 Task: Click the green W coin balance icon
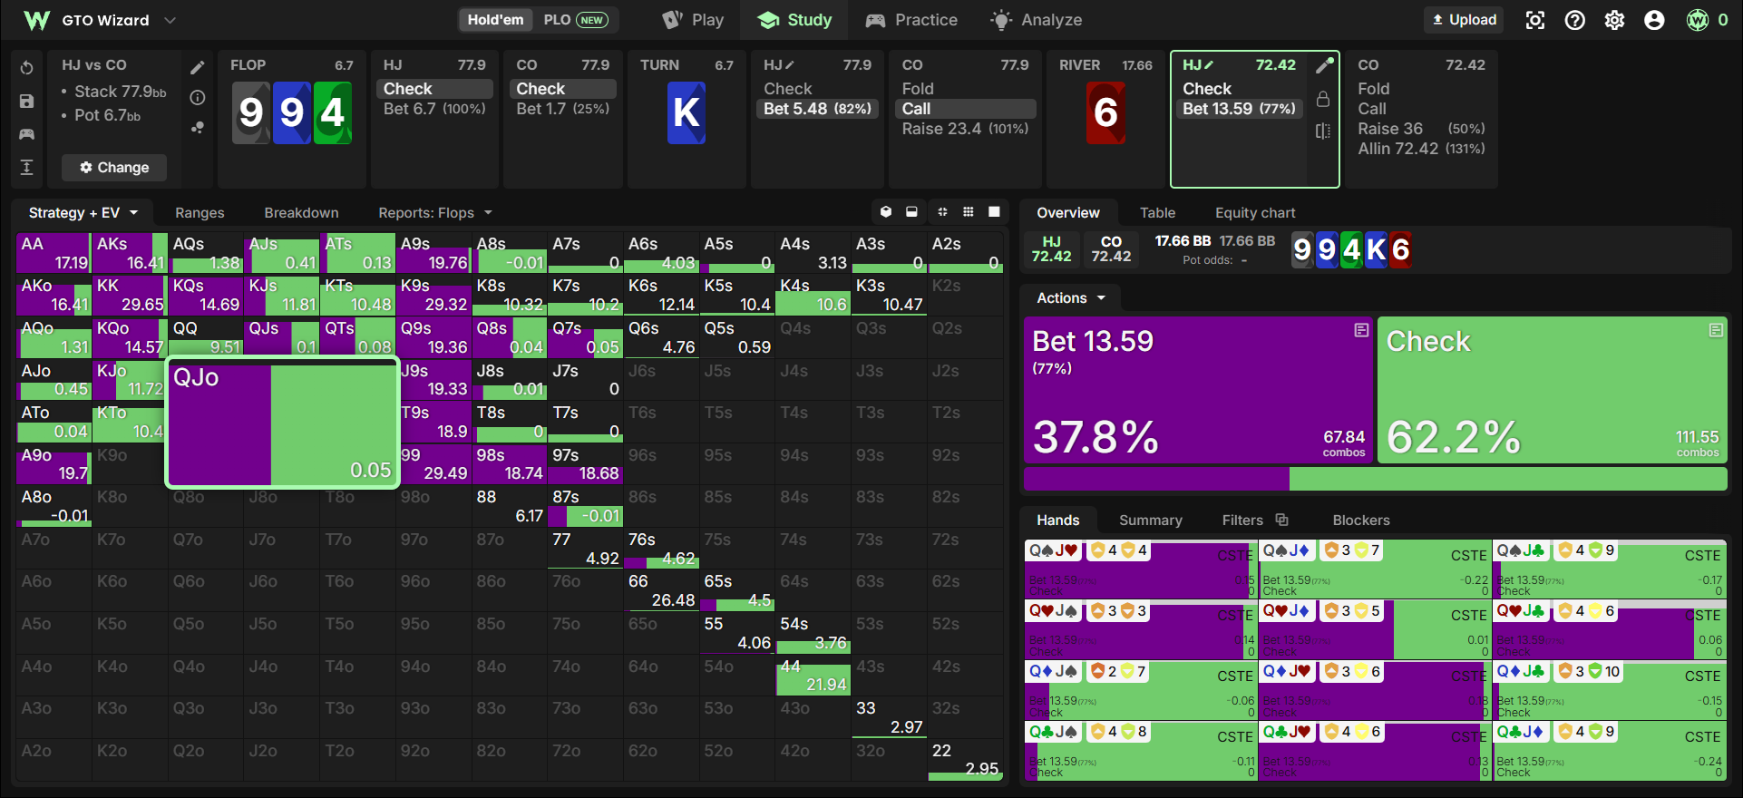coord(1698,20)
